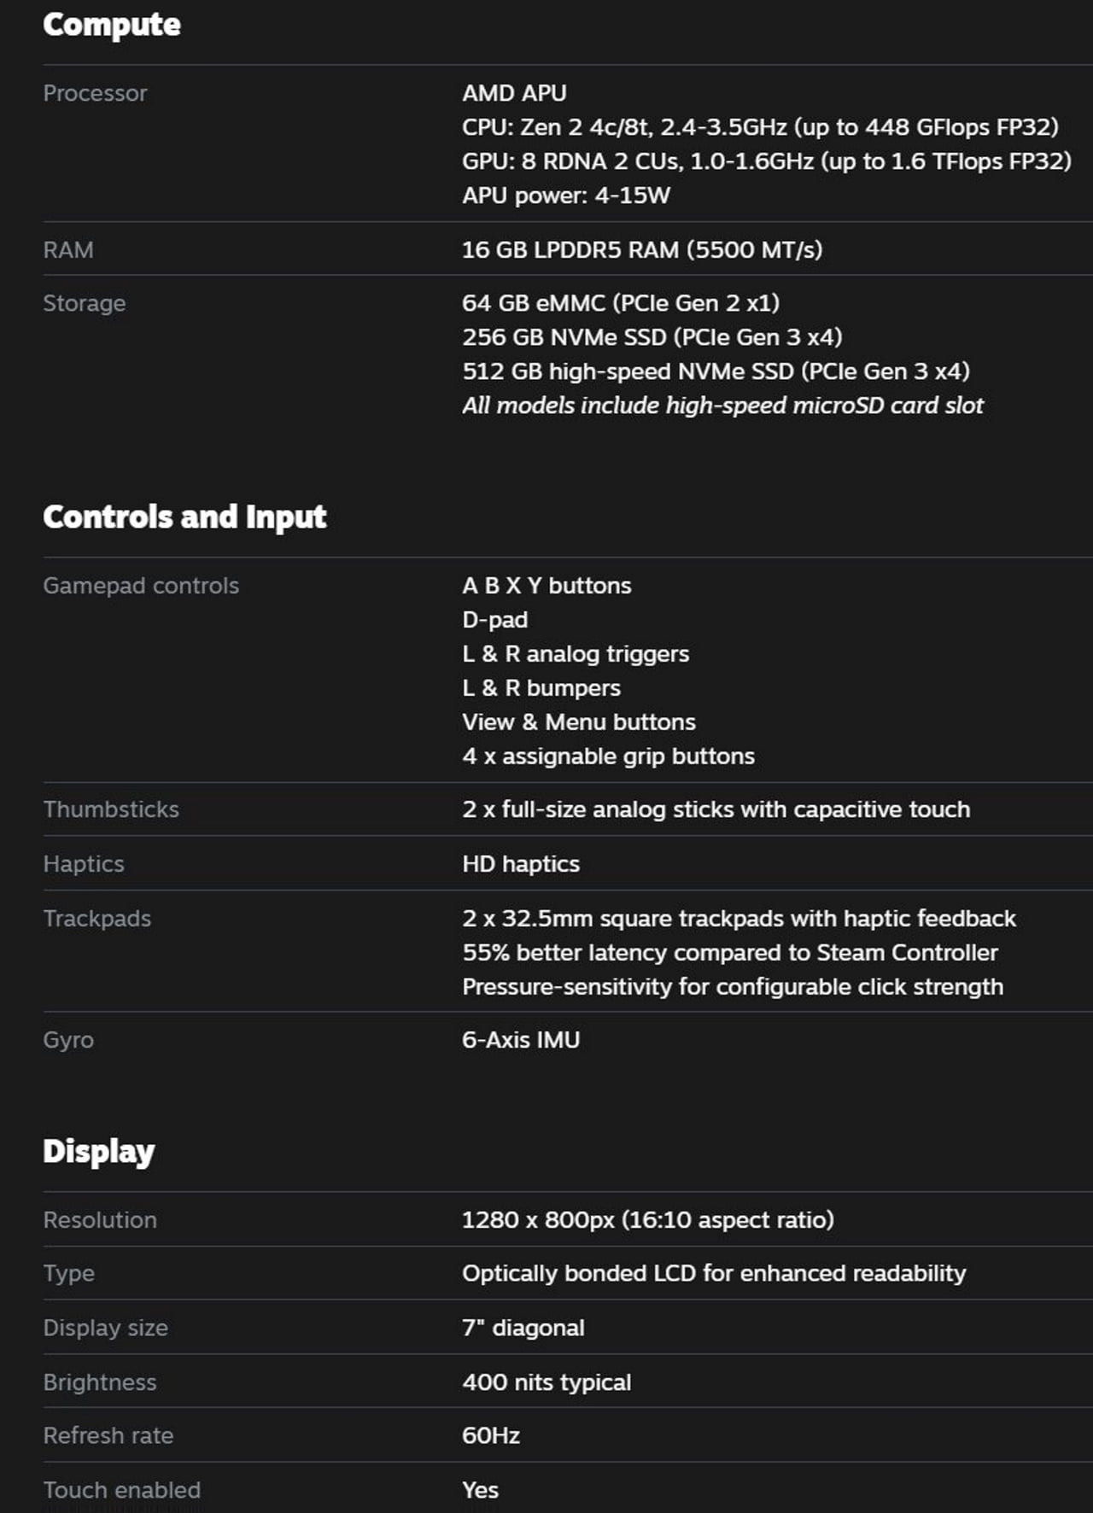Click the Touch enabled Yes value

click(x=480, y=1490)
